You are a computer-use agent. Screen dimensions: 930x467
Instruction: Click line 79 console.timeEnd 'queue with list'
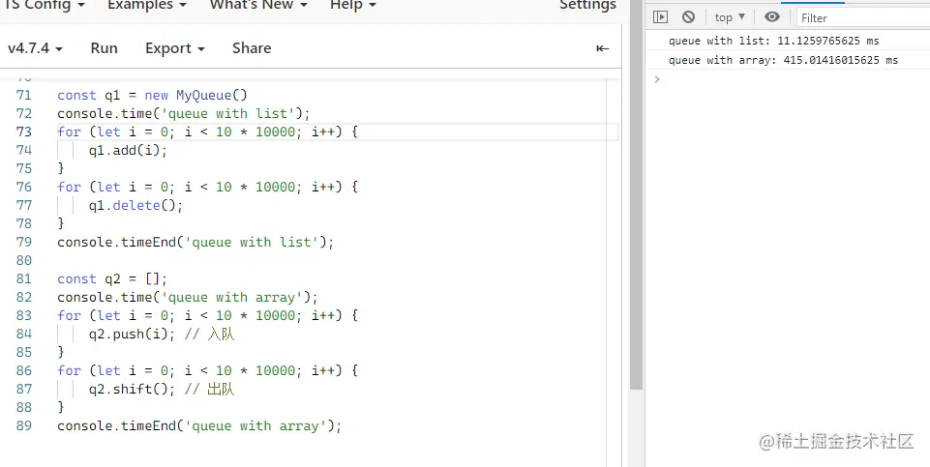pos(195,242)
